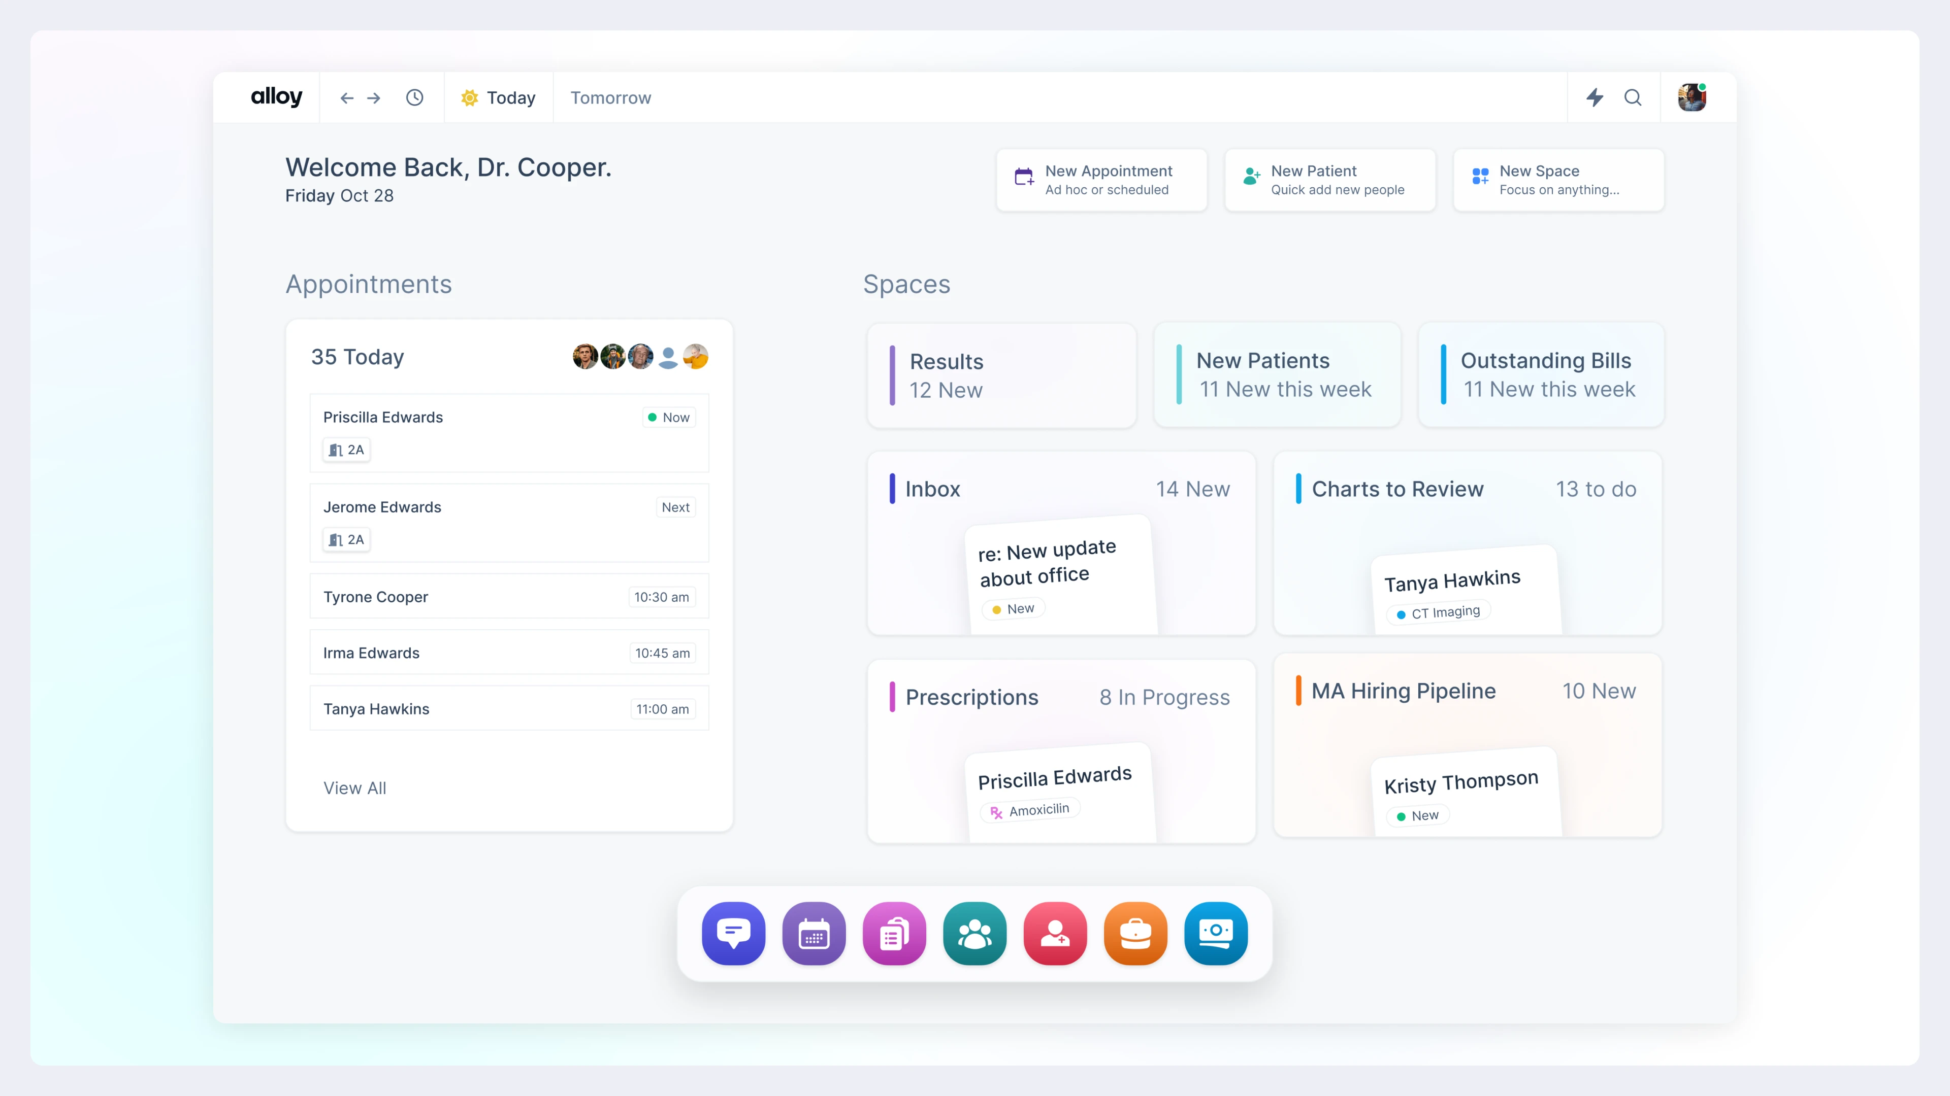Screen dimensions: 1950x1096
Task: Open the orange briefcase dock icon
Action: [x=1135, y=933]
